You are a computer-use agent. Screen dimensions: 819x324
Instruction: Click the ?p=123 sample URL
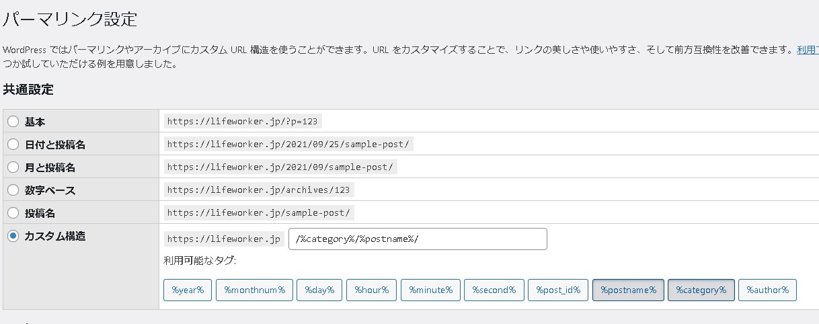(242, 122)
